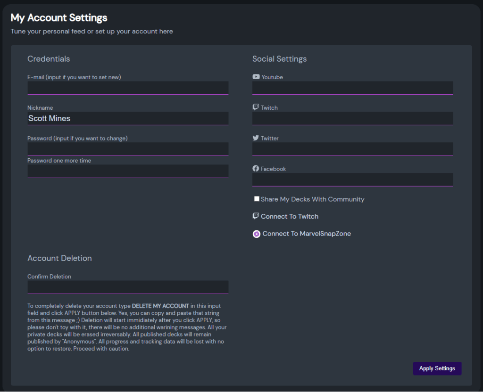Select the Twitter input field
Viewport: 483px width, 392px height.
[x=352, y=149]
